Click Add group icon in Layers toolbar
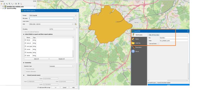Screen dimensions: 200x112 (4, 4)
